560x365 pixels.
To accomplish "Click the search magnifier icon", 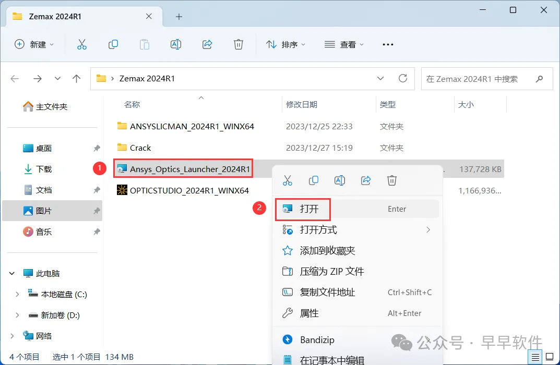I will (539, 79).
